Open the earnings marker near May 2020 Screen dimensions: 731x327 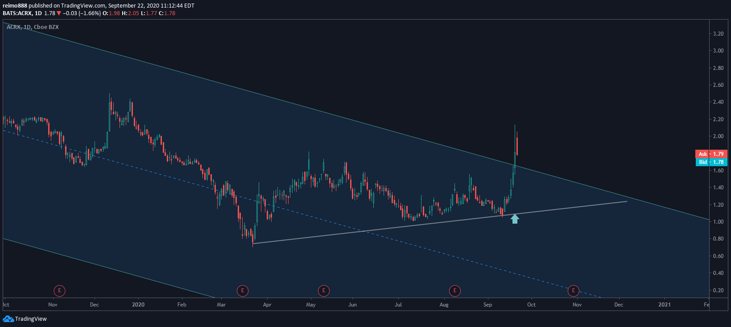tap(323, 291)
